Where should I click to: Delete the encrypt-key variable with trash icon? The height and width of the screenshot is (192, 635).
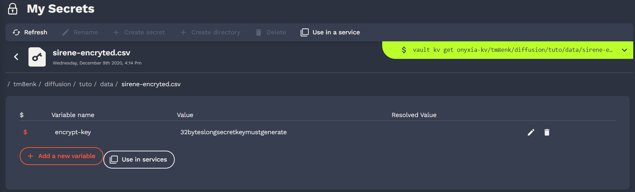[547, 132]
